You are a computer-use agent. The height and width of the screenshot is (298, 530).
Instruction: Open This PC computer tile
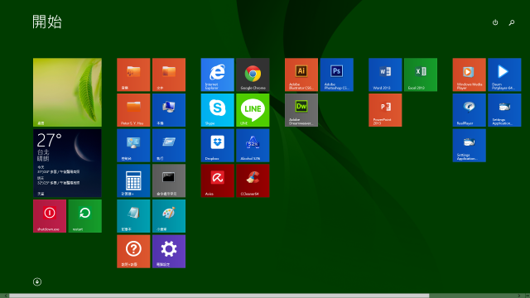pos(169,110)
